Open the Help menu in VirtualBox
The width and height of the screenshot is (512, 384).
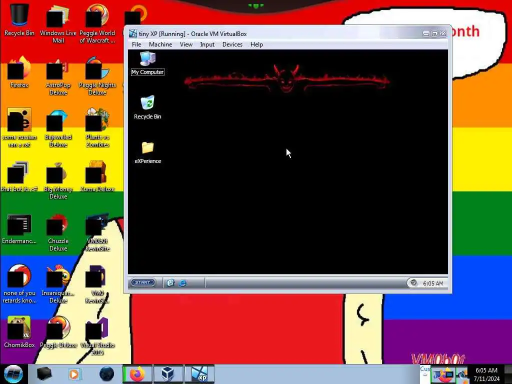click(256, 44)
